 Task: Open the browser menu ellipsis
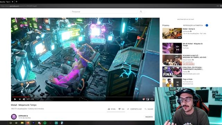(217, 6)
